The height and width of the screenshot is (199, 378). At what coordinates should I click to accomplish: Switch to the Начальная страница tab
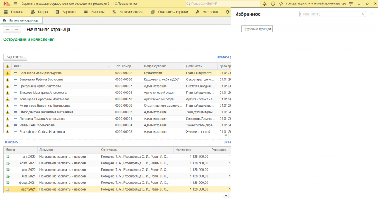[21, 21]
